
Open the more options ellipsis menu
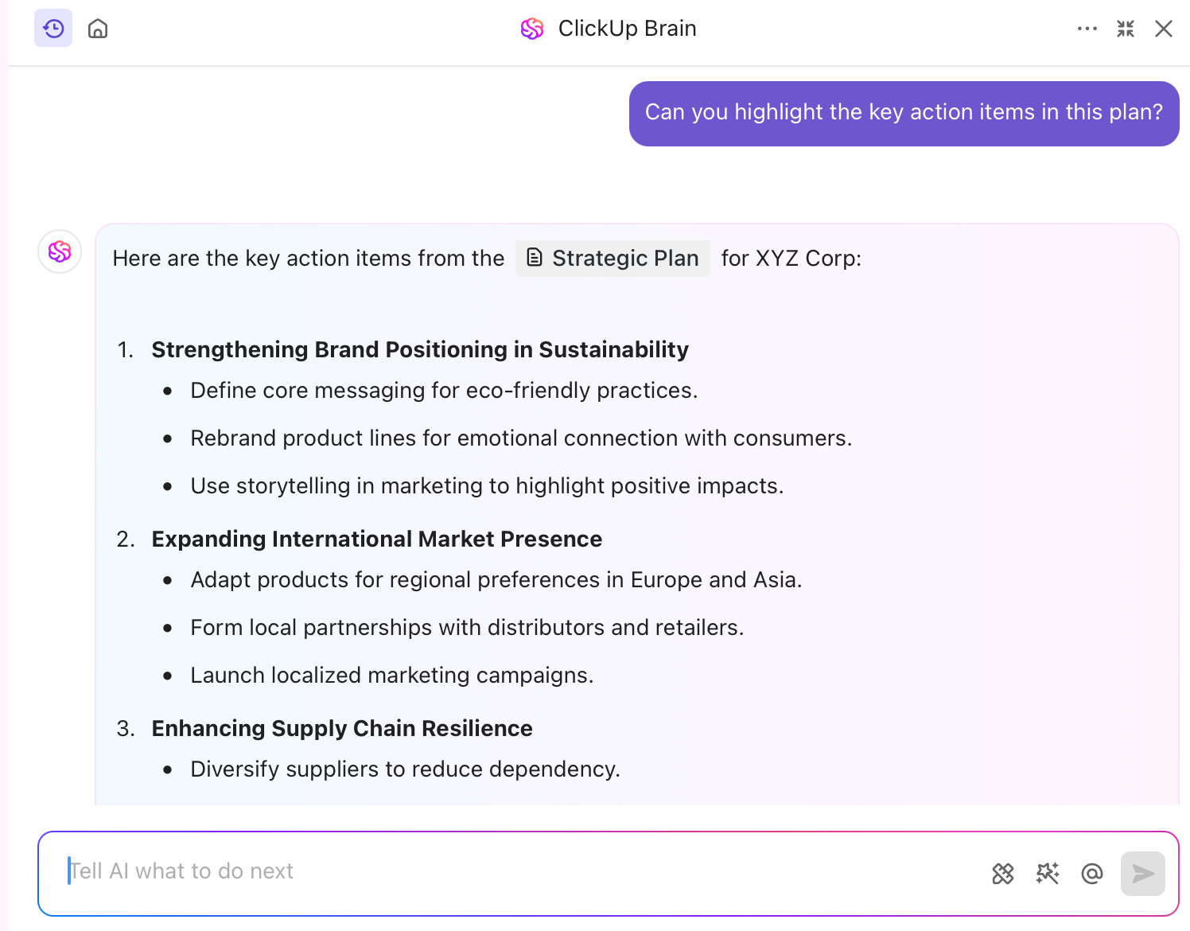pos(1087,29)
